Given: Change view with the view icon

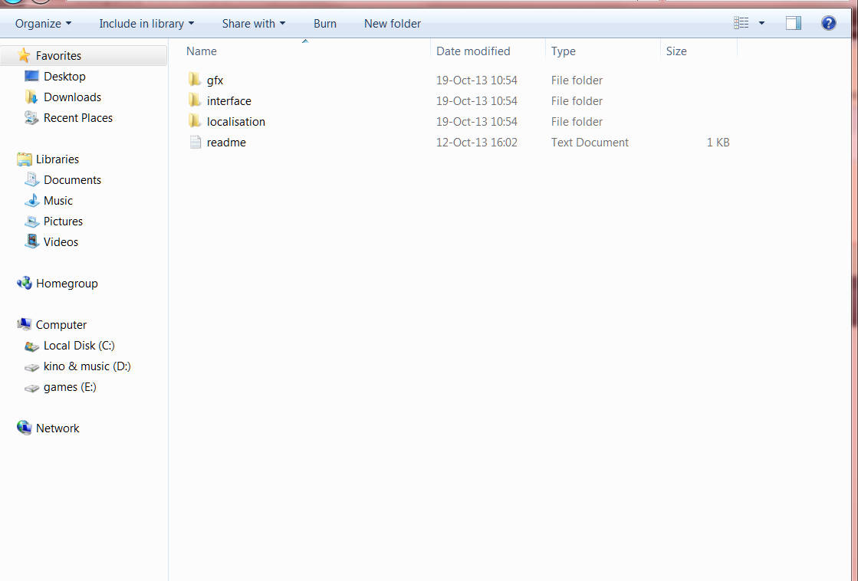Looking at the screenshot, I should point(741,23).
